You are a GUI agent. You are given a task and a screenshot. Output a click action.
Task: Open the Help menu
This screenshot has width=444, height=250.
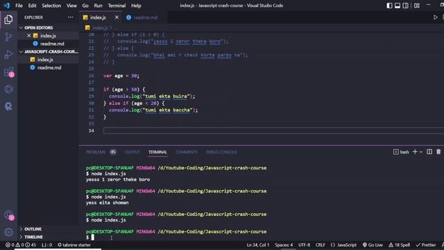click(136, 6)
